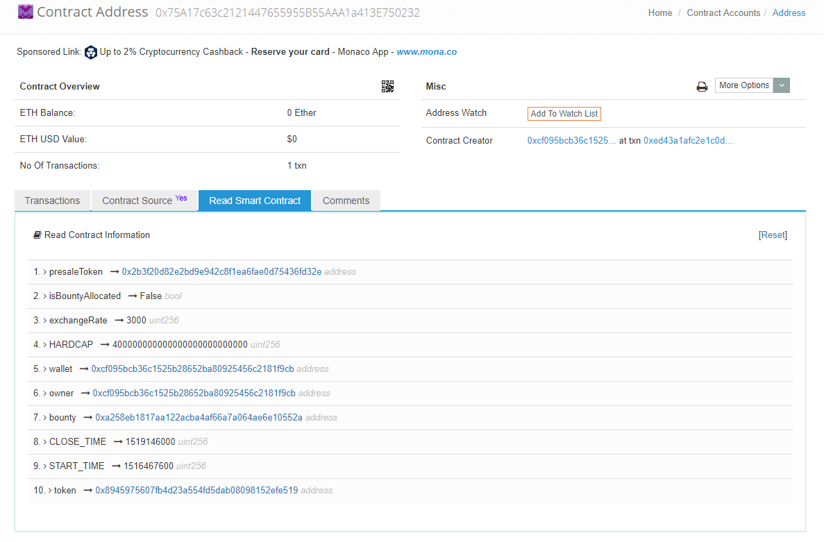This screenshot has width=824, height=542.
Task: Expand the presaleToken row chevron
Action: coord(44,272)
